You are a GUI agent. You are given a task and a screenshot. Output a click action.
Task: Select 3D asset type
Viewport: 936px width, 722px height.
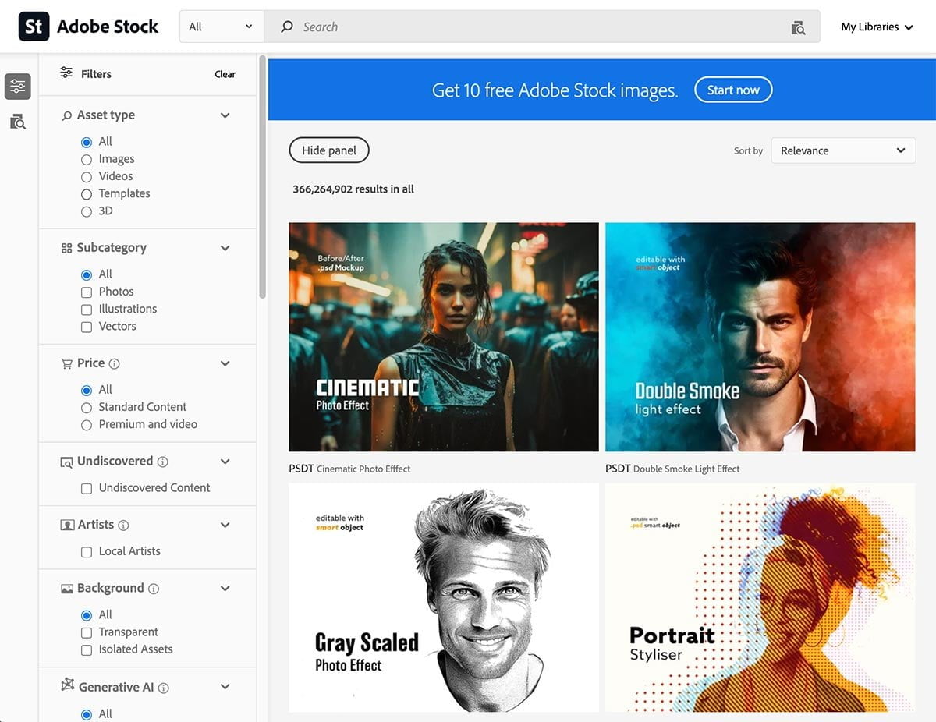click(x=87, y=211)
